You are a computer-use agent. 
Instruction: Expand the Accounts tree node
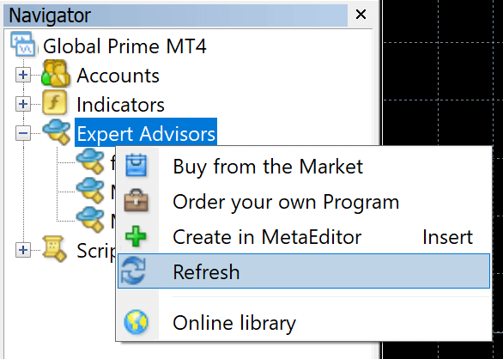click(x=23, y=75)
